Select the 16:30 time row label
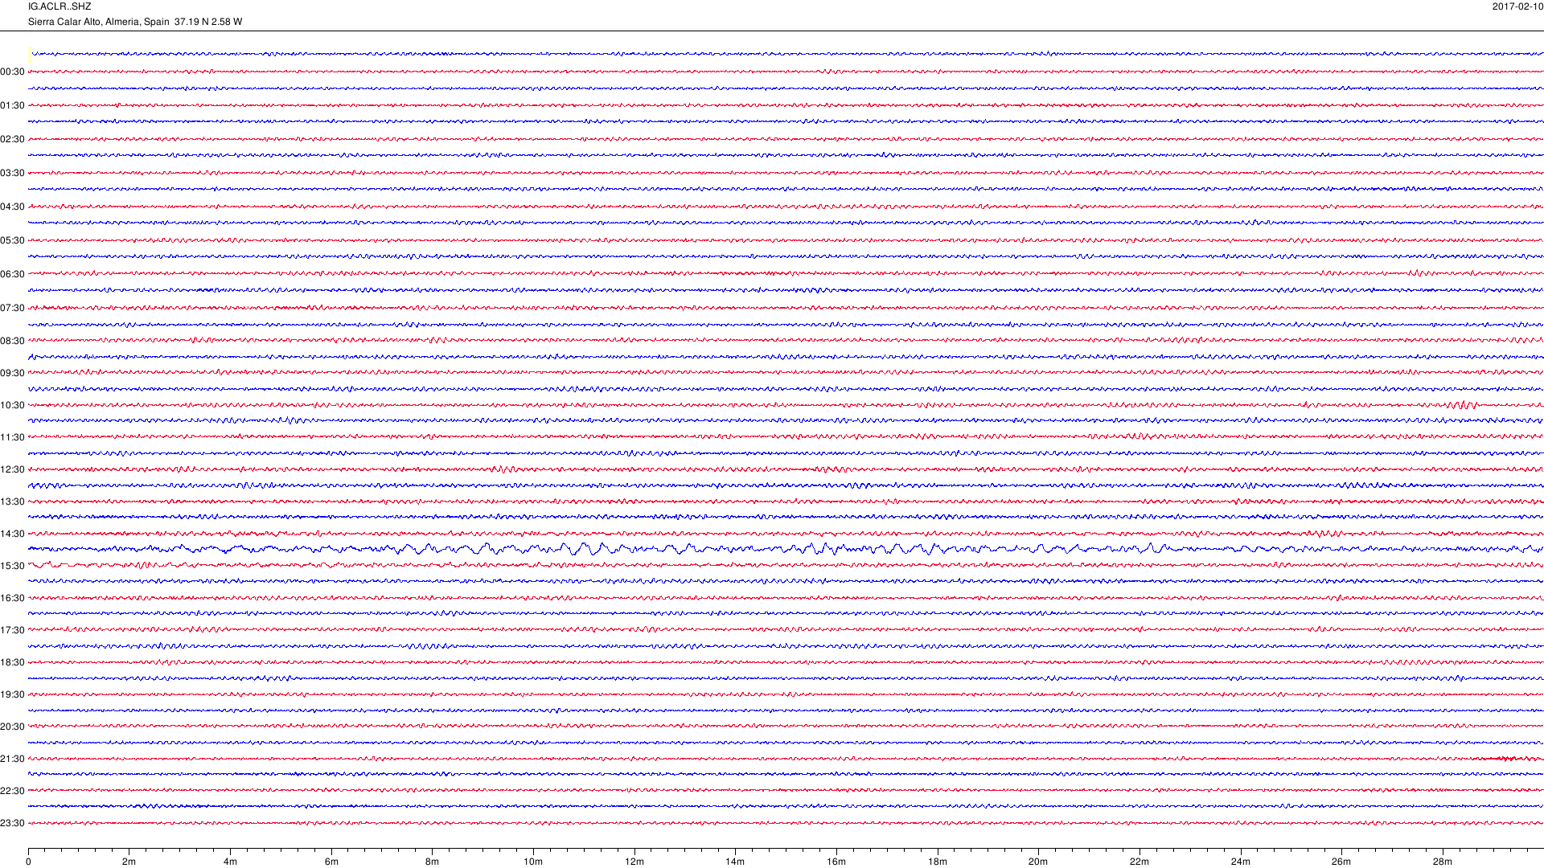The image size is (1544, 868). pos(13,598)
